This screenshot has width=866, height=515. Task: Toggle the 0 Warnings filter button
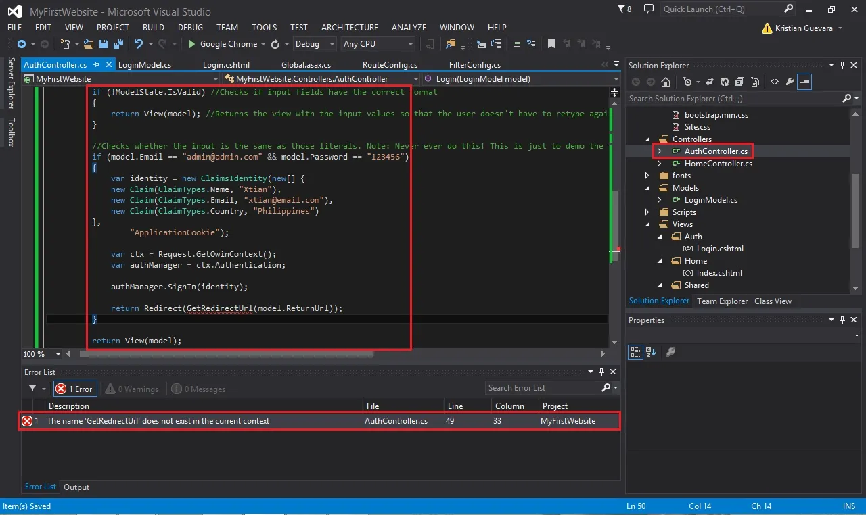pyautogui.click(x=133, y=389)
